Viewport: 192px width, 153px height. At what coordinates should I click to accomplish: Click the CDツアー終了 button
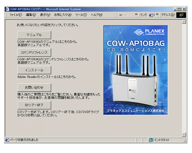34,105
